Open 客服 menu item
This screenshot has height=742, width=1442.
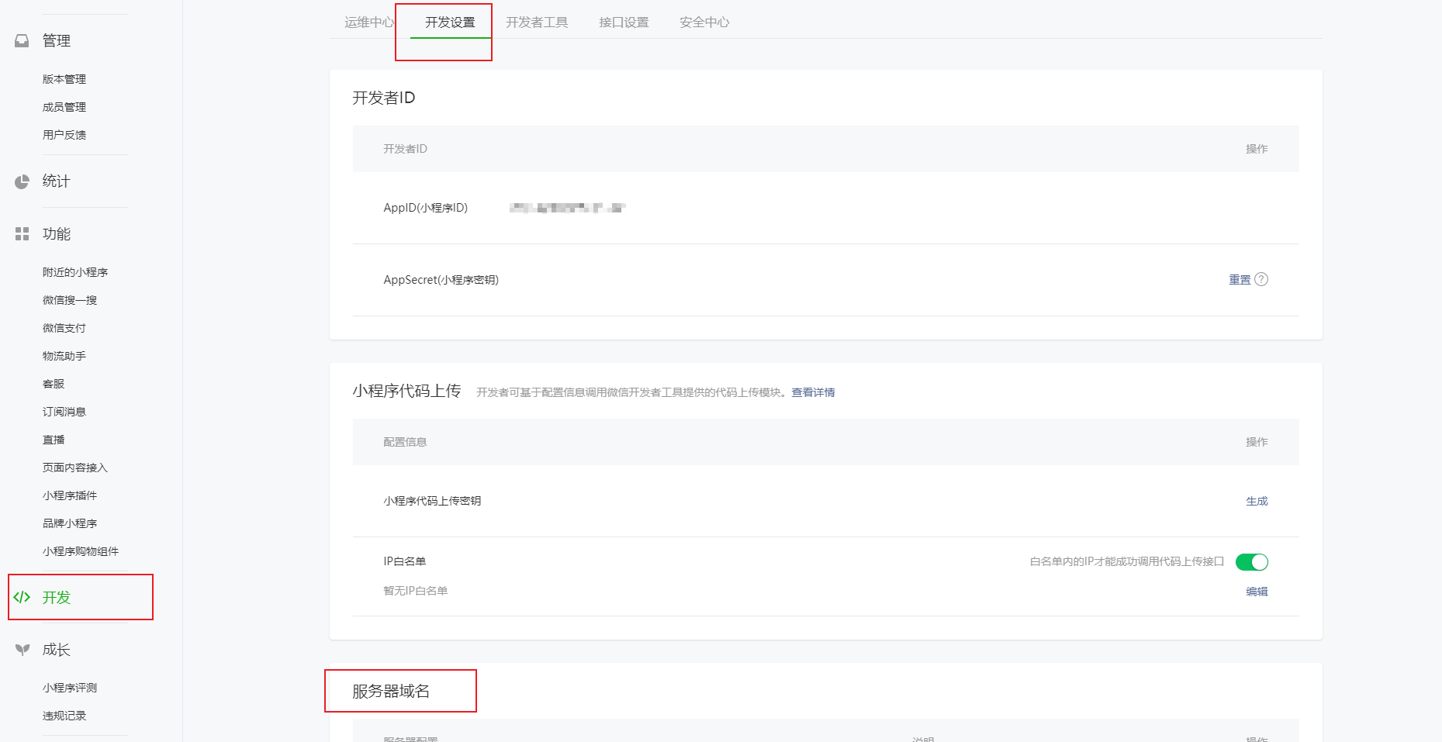[x=54, y=384]
